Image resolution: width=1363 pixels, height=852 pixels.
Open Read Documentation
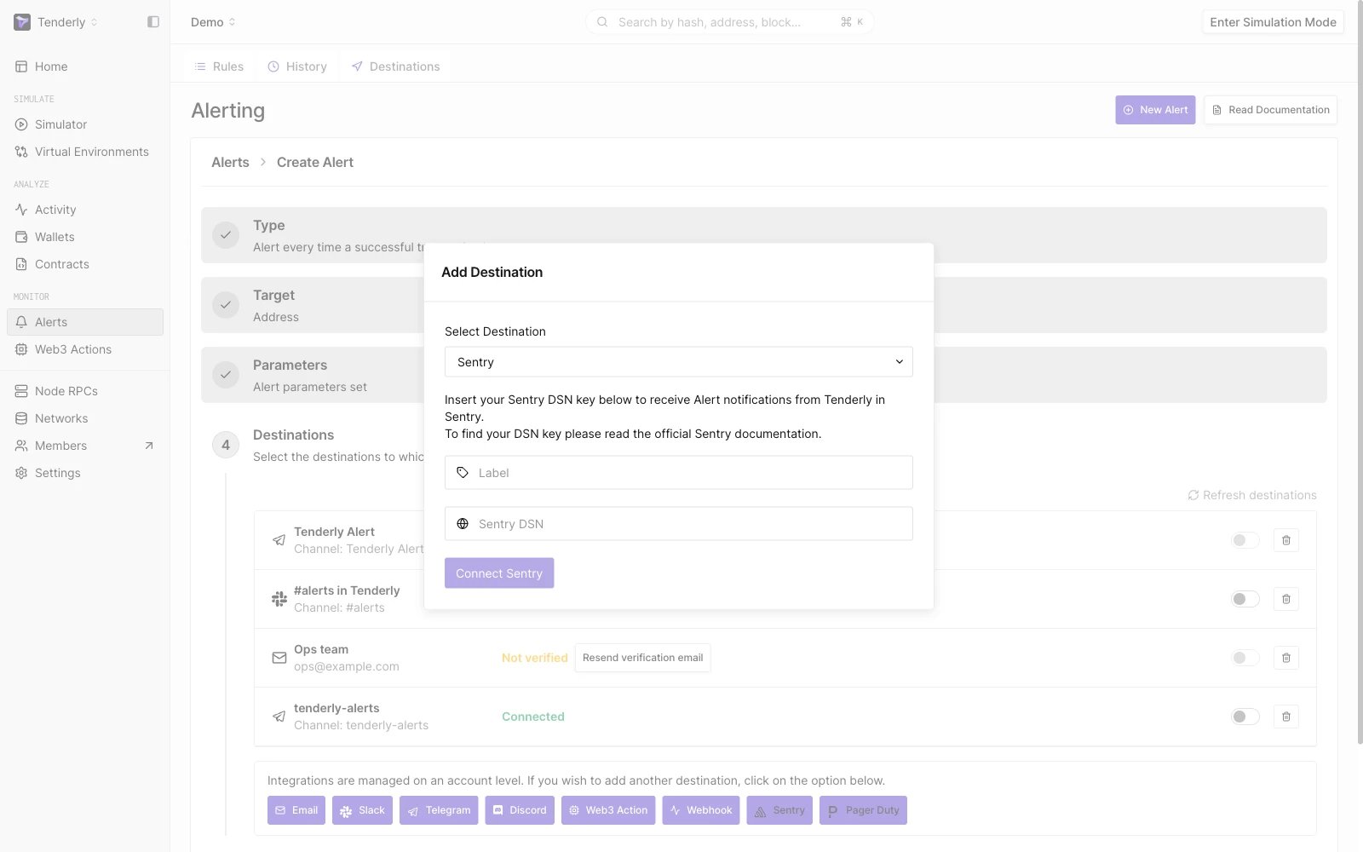(x=1270, y=110)
